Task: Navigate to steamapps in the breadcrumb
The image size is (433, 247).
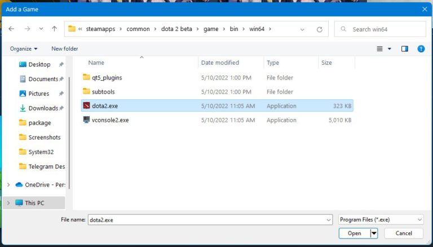Action: [x=100, y=29]
